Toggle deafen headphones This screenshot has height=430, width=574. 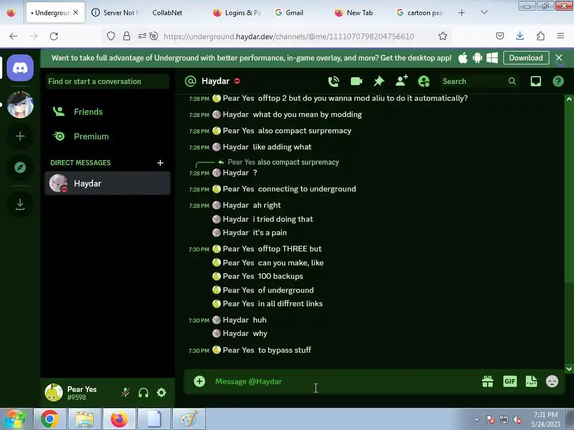pyautogui.click(x=143, y=392)
